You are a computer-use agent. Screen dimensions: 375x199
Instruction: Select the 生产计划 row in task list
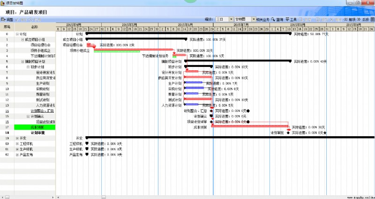[28, 84]
